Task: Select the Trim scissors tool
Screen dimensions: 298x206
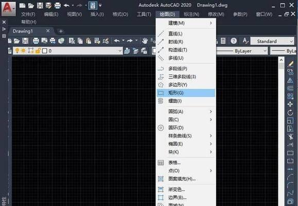Action: [x=290, y=137]
